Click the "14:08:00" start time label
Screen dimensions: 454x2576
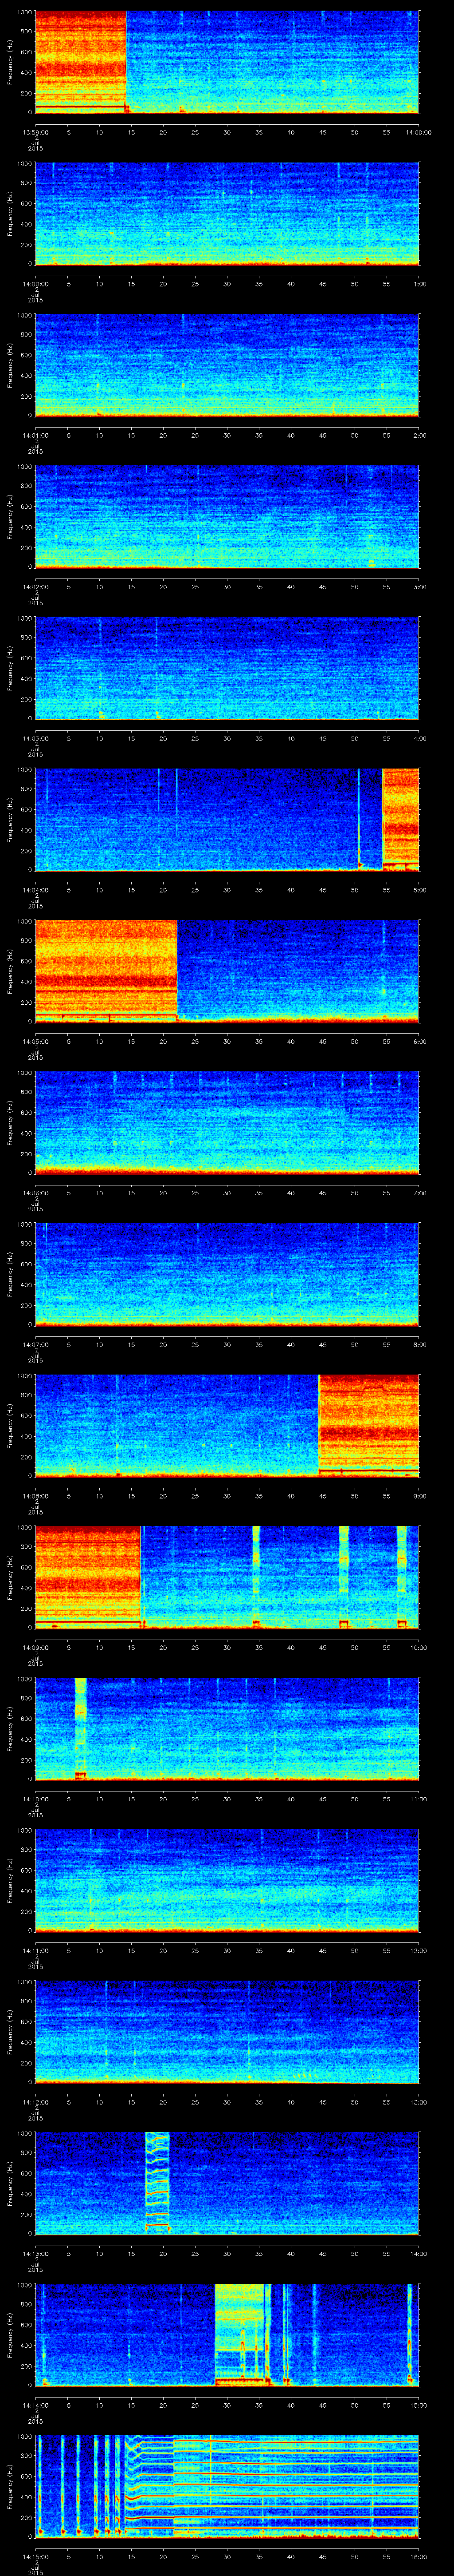point(35,1496)
